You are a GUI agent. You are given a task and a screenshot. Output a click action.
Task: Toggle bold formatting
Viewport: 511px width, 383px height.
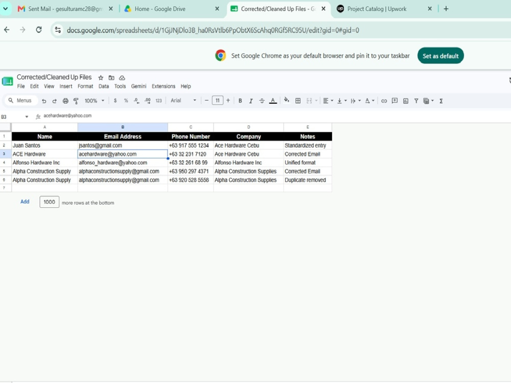[240, 101]
